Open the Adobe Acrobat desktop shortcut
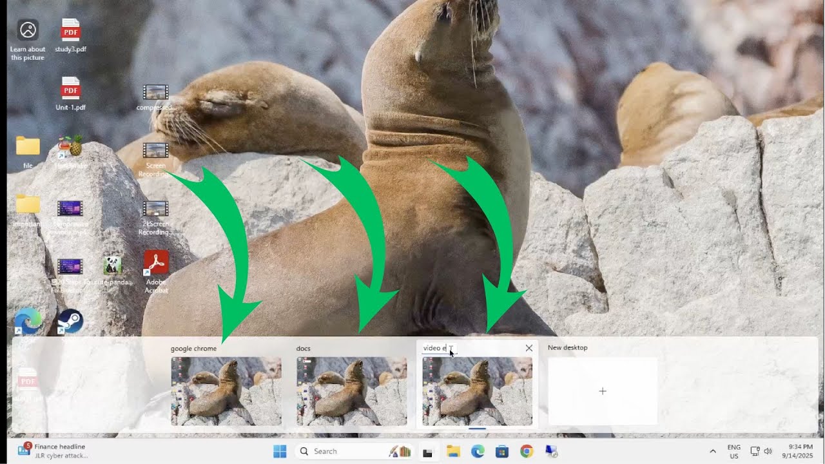Viewport: 825px width, 464px height. (156, 272)
